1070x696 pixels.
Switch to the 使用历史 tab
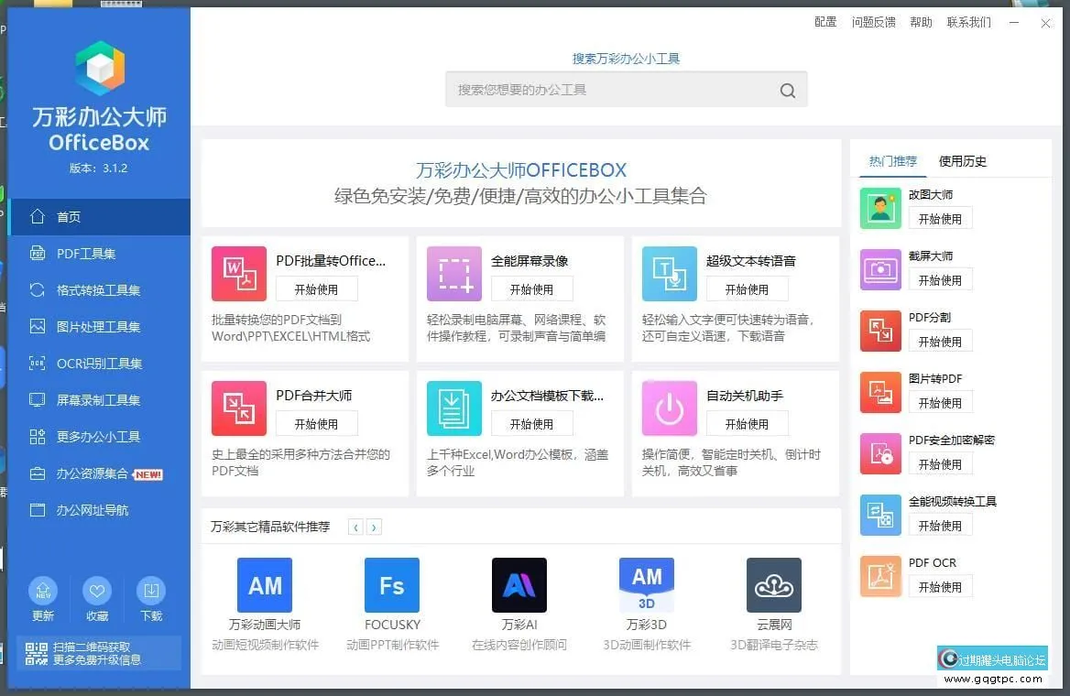pos(963,161)
